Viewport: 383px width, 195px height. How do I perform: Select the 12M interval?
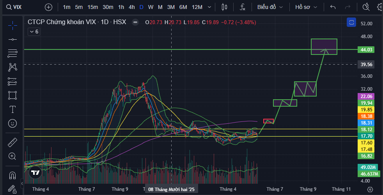[x=197, y=7]
